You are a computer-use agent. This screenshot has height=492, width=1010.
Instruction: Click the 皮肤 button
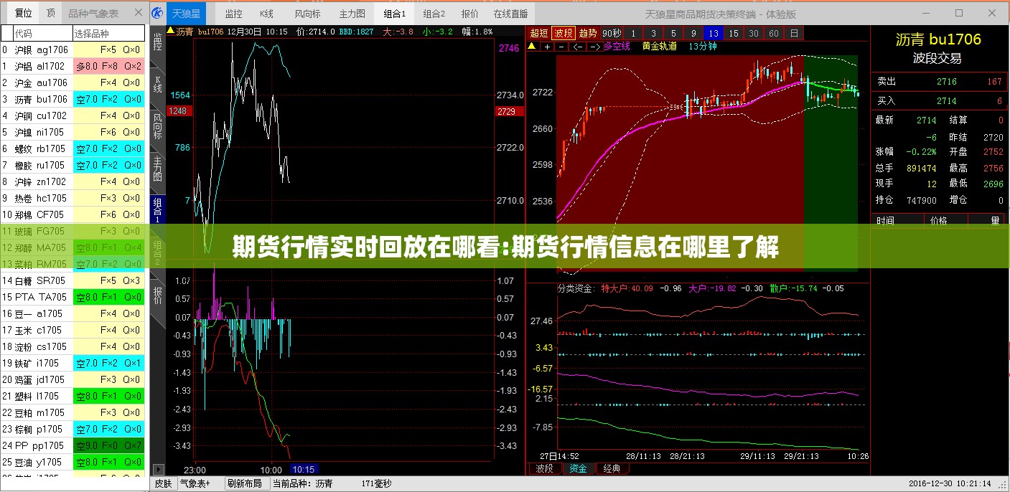[164, 484]
